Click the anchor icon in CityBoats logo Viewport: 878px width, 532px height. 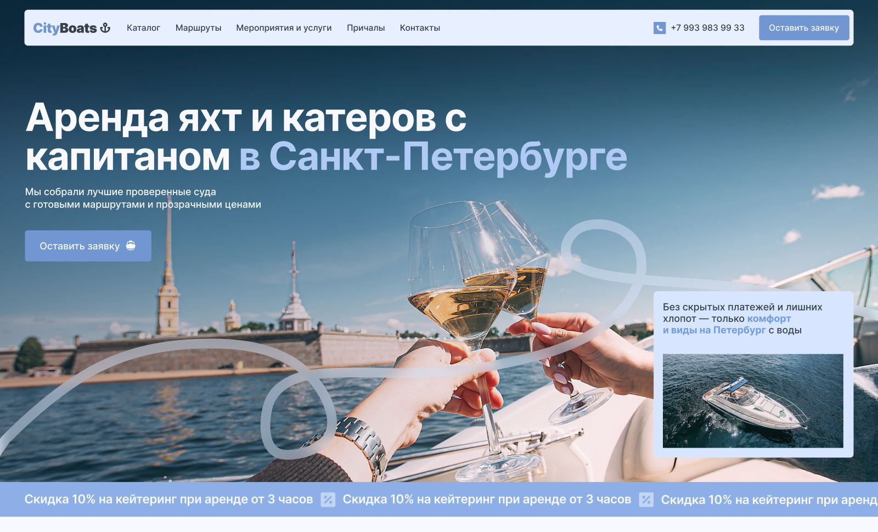tap(105, 28)
